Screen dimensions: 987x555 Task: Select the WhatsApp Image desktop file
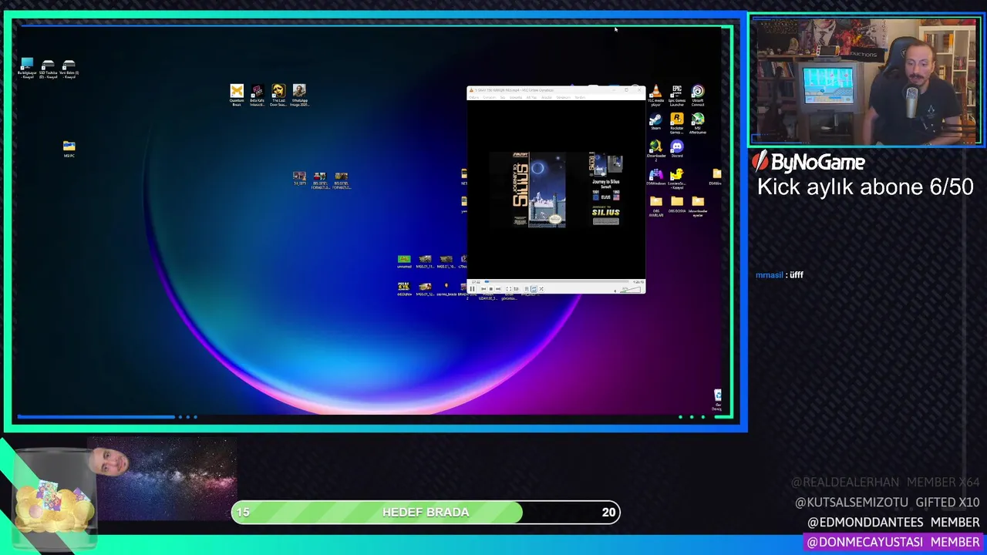[299, 96]
